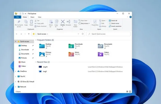Switch to the View ribbon tab
Screen dimensions: 161x104
click(39, 17)
